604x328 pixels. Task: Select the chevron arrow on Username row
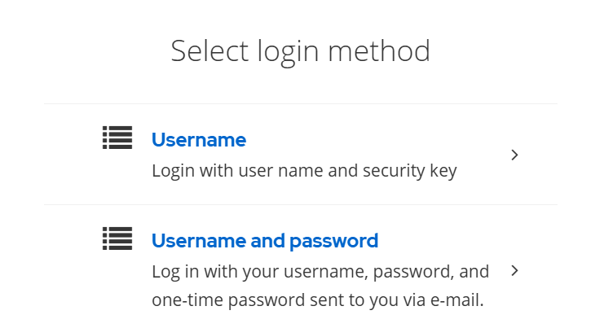(514, 155)
